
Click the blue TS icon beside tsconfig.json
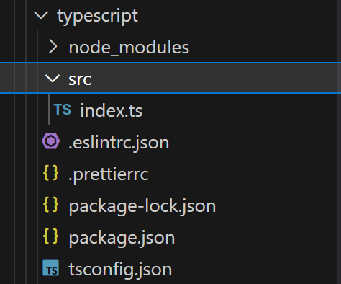(50, 268)
